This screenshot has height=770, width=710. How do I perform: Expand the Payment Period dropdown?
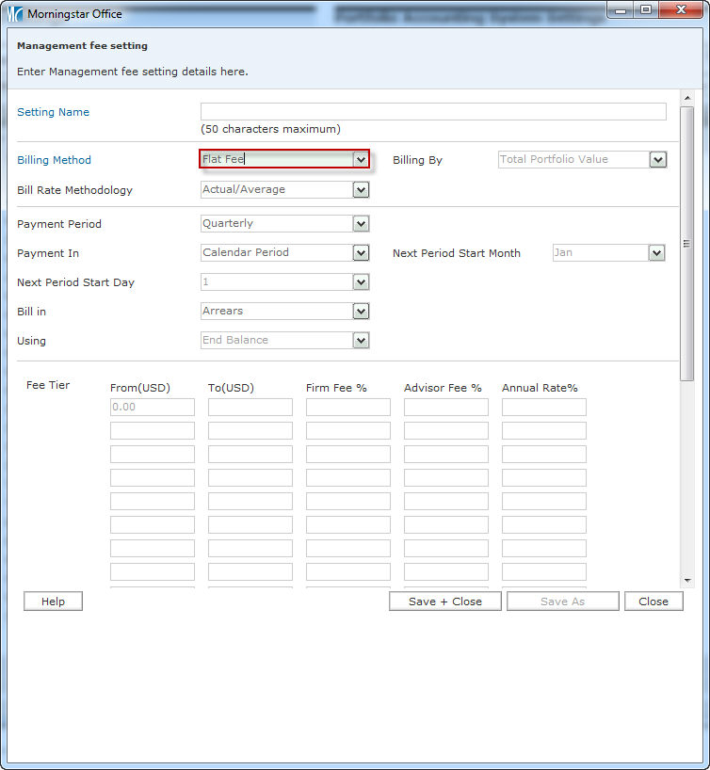(x=361, y=224)
